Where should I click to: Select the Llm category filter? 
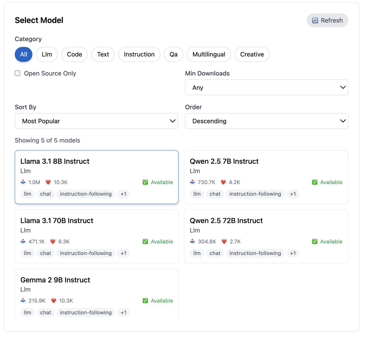coord(47,55)
